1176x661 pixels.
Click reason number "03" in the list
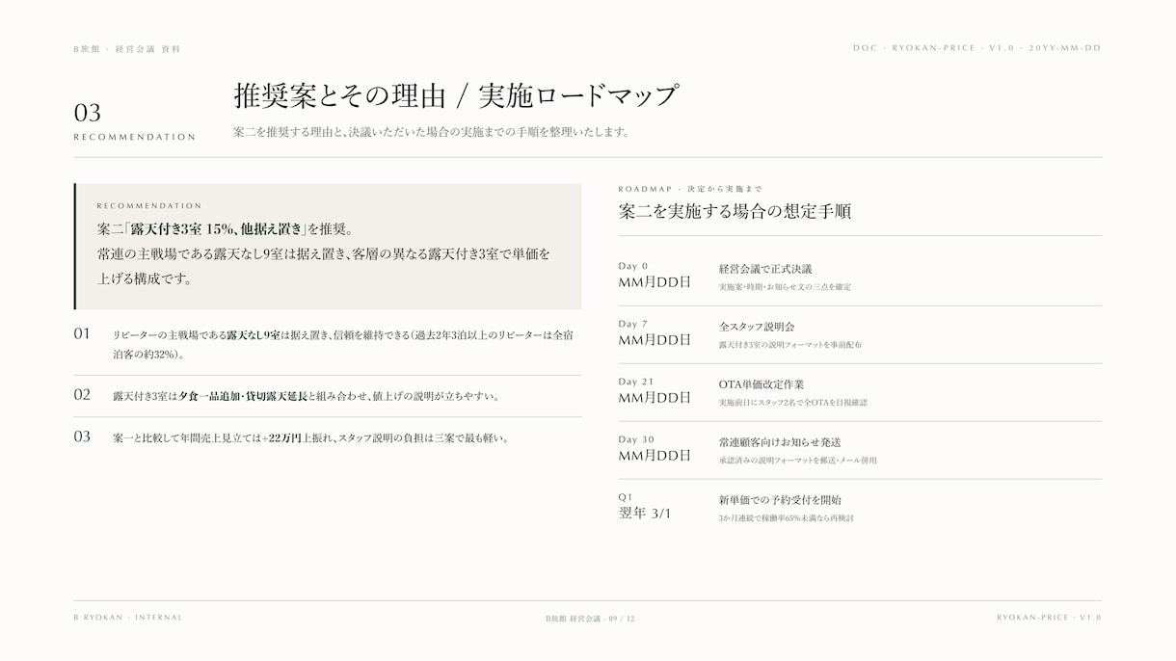82,436
